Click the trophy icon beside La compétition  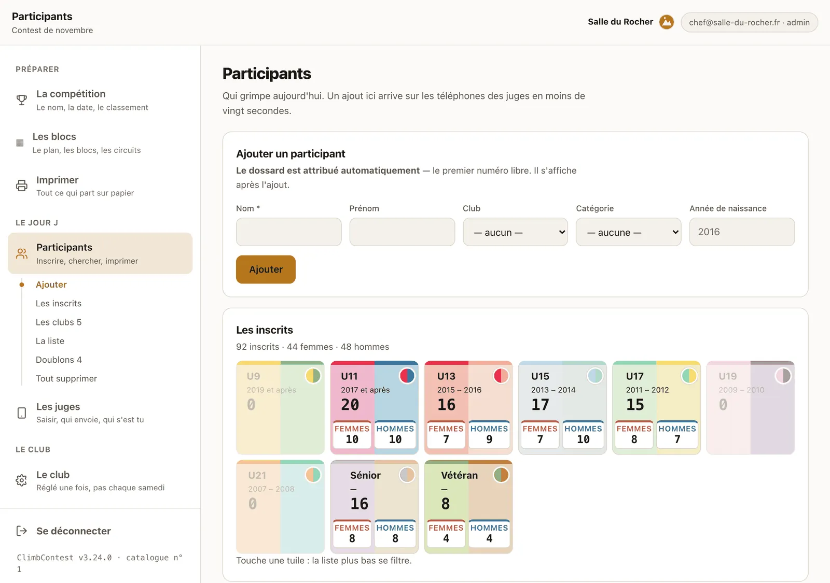pyautogui.click(x=22, y=100)
